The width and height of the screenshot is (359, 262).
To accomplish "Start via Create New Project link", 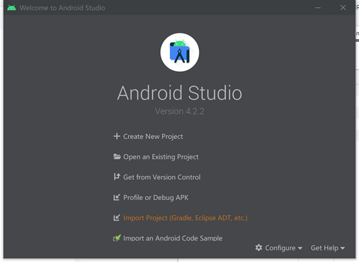I will point(153,136).
